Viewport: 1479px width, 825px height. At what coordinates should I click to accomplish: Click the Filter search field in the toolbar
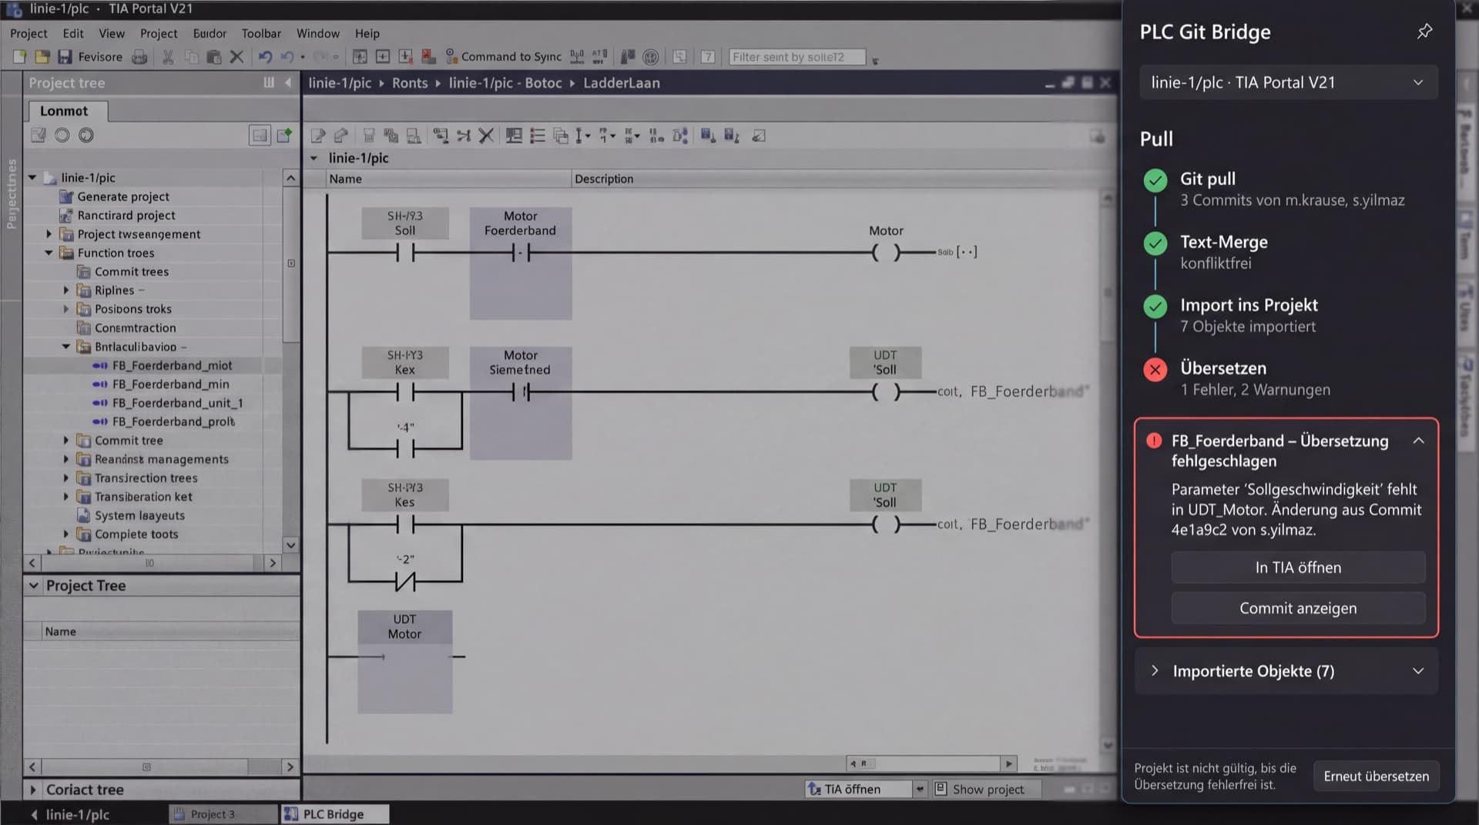pos(797,57)
